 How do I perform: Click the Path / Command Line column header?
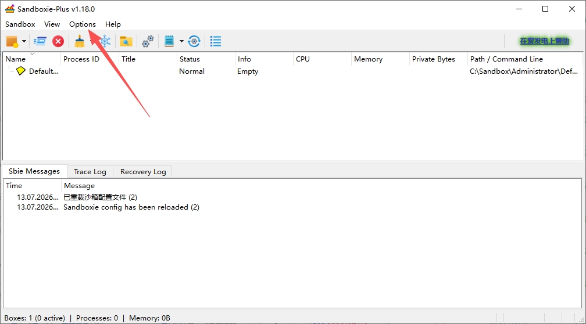[525, 59]
